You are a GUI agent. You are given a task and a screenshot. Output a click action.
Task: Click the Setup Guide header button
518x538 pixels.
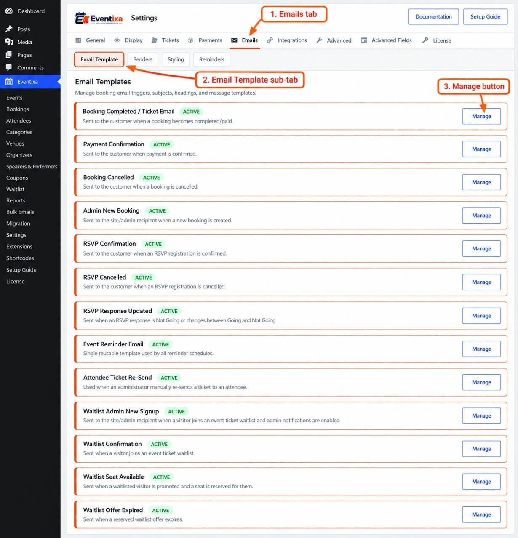pos(485,17)
